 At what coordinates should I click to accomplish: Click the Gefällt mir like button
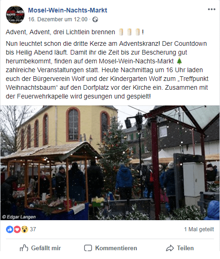(40, 248)
